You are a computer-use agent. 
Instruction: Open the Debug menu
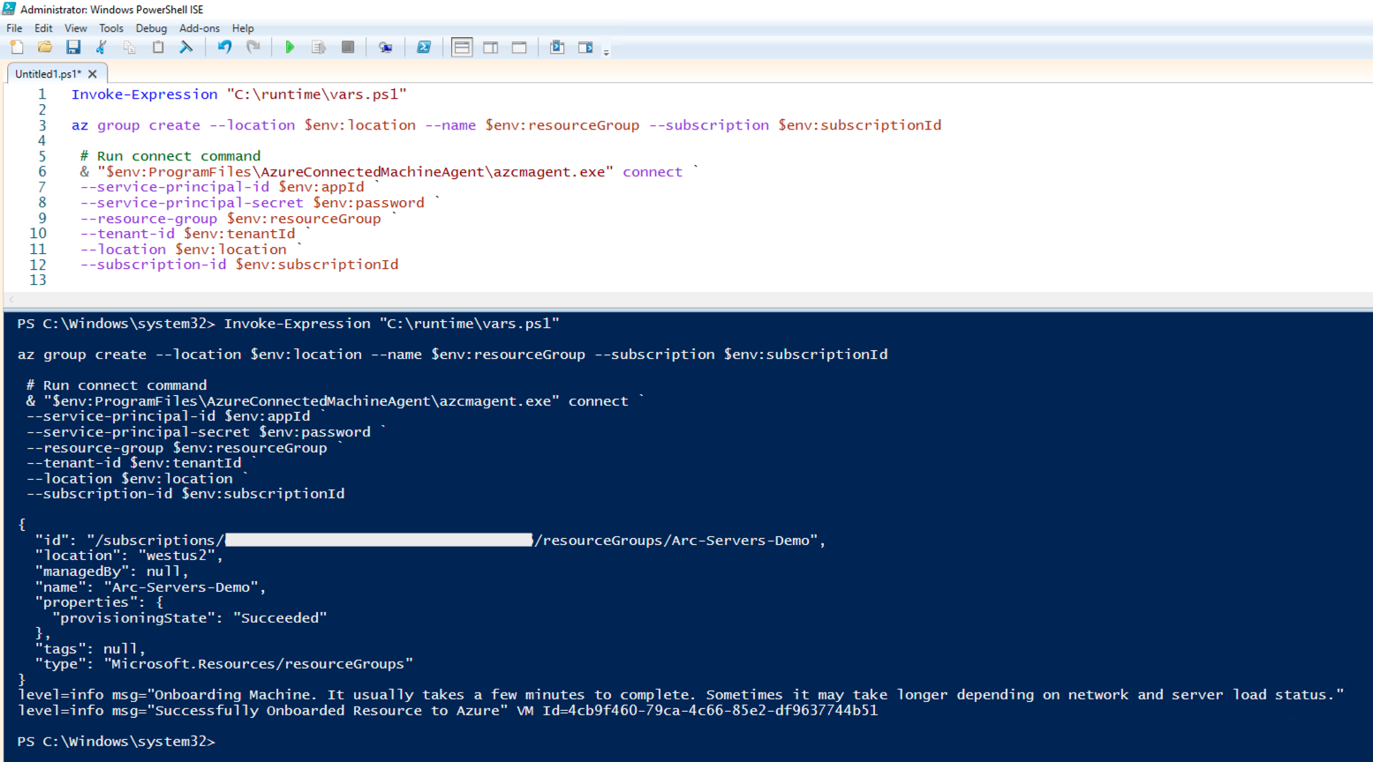coord(151,28)
